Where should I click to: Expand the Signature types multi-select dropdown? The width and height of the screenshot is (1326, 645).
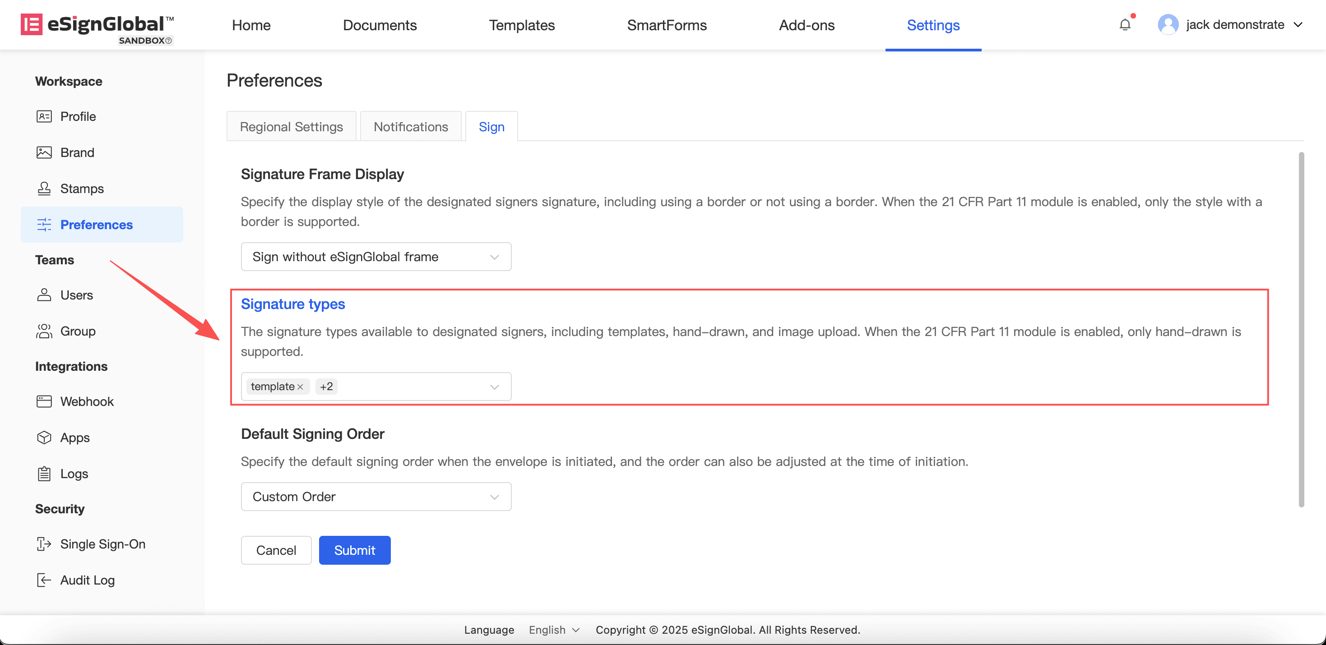pos(412,387)
